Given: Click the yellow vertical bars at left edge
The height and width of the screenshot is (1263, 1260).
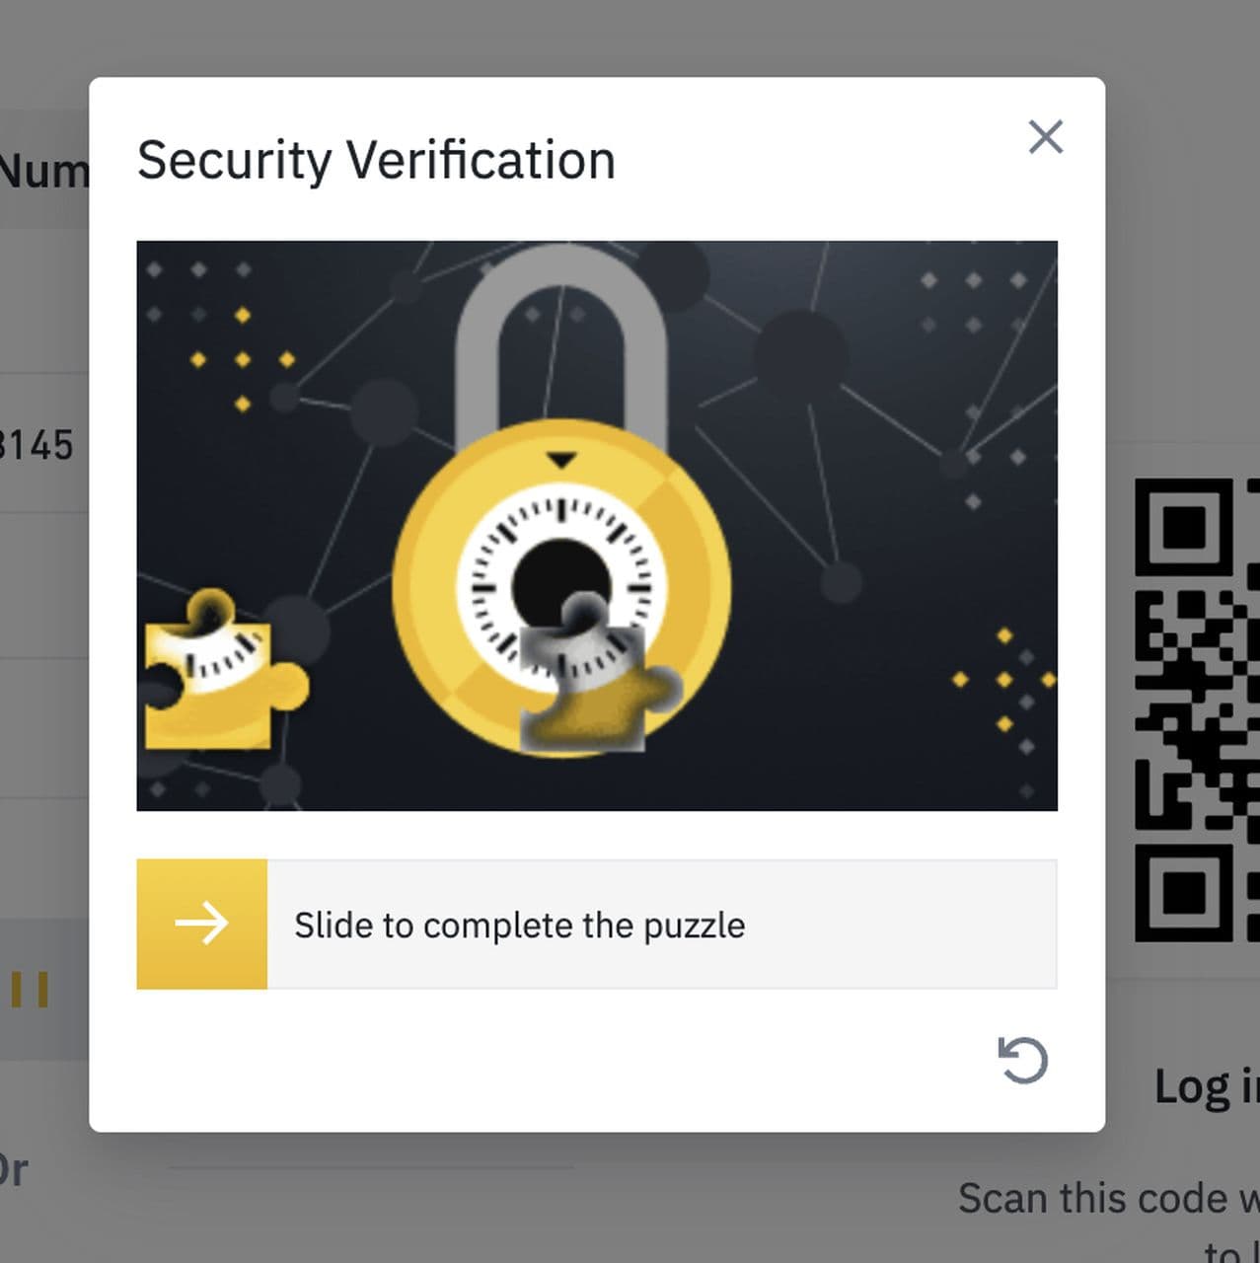Looking at the screenshot, I should 30,989.
